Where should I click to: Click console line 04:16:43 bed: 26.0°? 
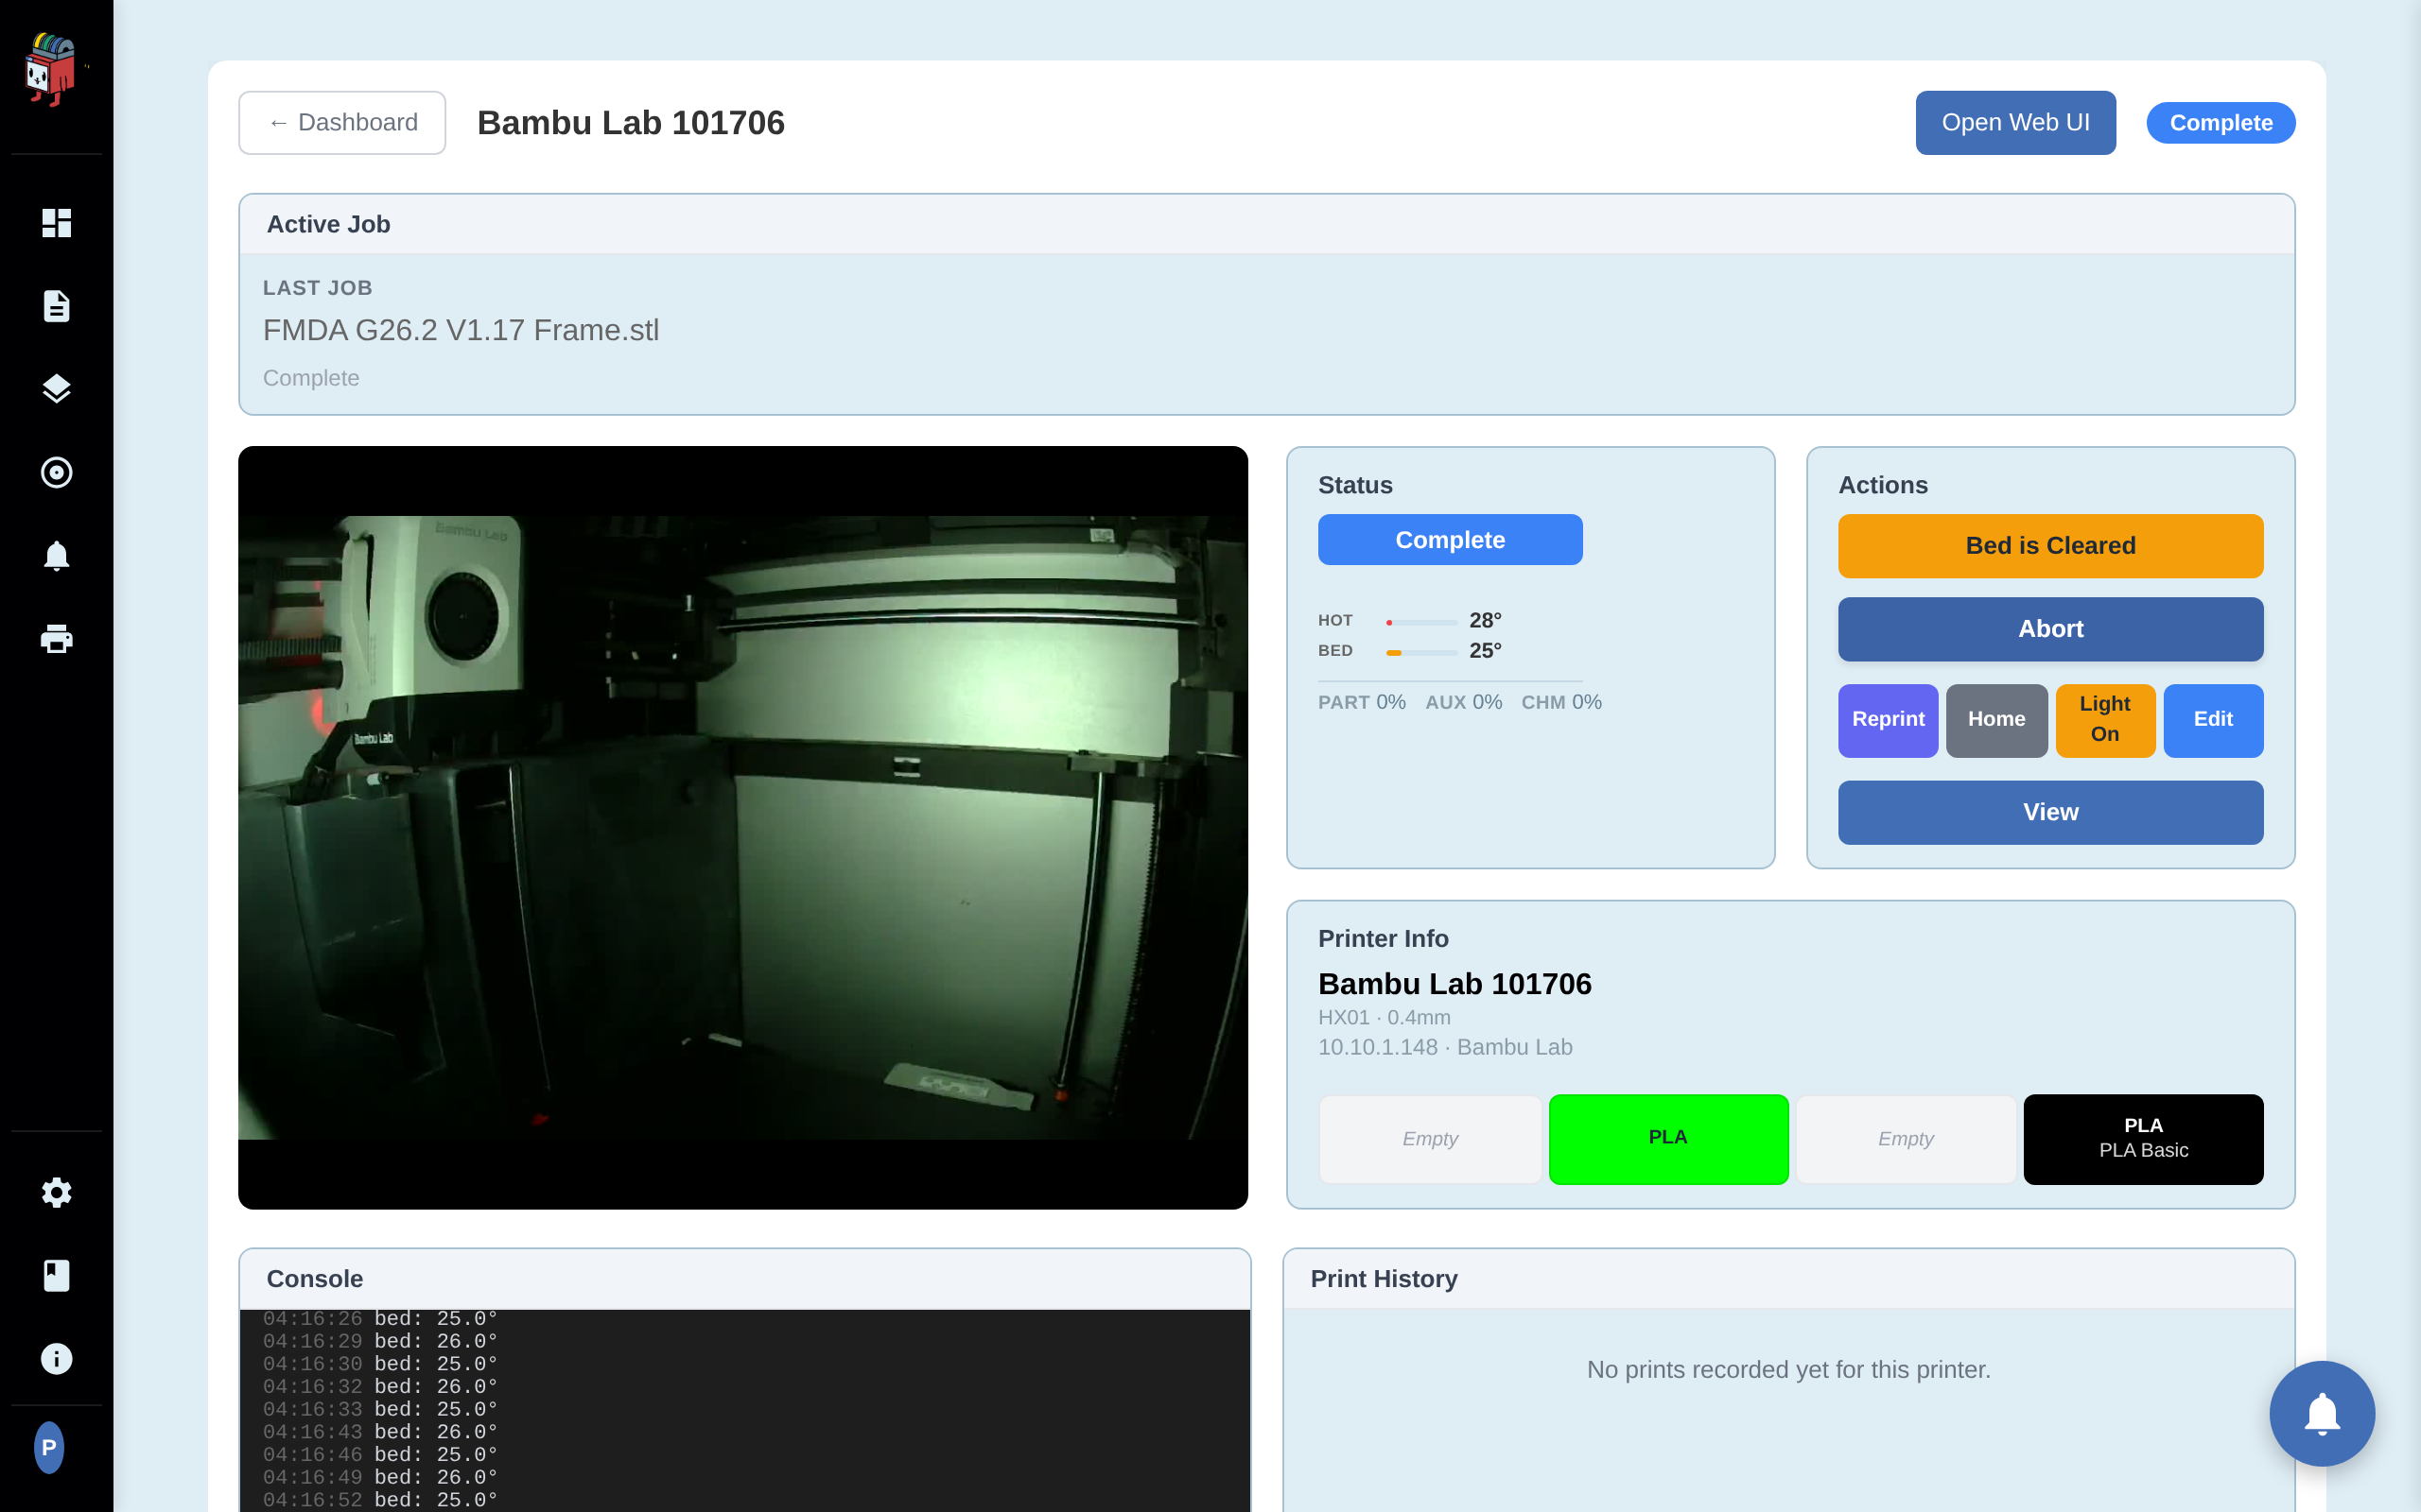click(380, 1432)
